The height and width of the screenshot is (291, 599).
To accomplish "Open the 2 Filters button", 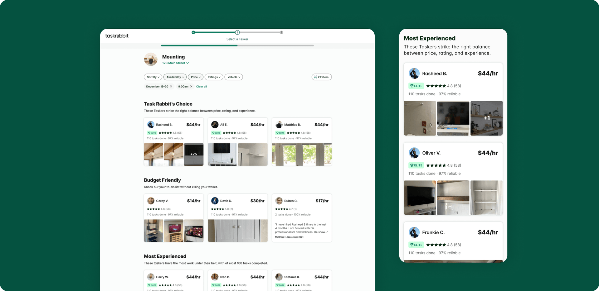I will (x=321, y=77).
